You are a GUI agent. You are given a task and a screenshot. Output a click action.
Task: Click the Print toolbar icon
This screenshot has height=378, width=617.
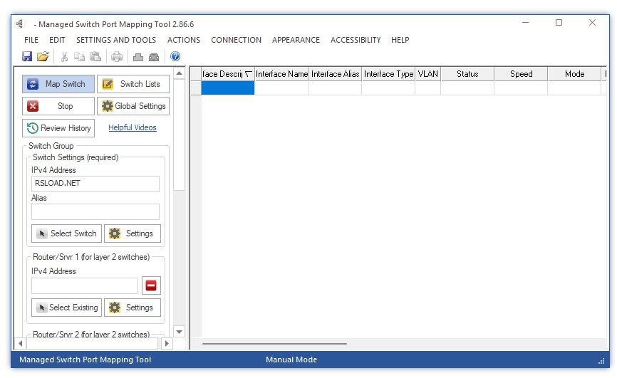(117, 57)
